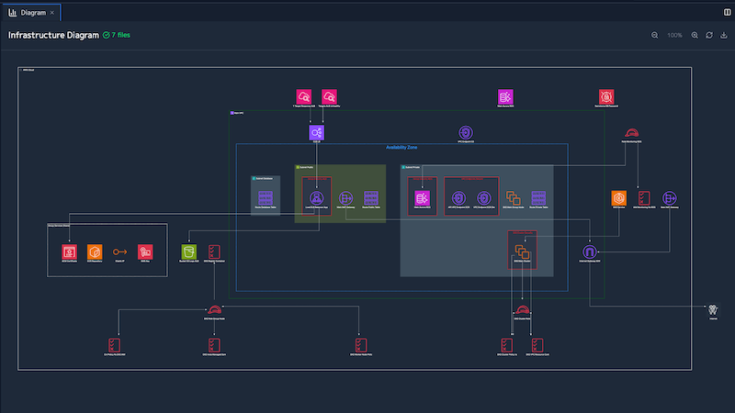
Task: Select the Internet globe node
Action: [x=713, y=310]
